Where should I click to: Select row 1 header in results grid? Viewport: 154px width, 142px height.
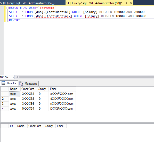point(5,94)
